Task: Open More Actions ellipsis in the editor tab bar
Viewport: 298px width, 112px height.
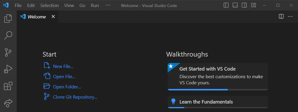Action: click(x=290, y=17)
